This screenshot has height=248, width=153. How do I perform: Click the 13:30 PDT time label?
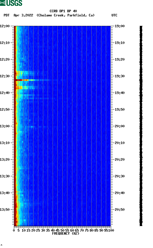coord(5,176)
